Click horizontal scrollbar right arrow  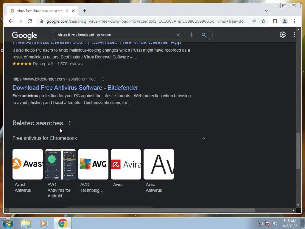[x=293, y=210]
